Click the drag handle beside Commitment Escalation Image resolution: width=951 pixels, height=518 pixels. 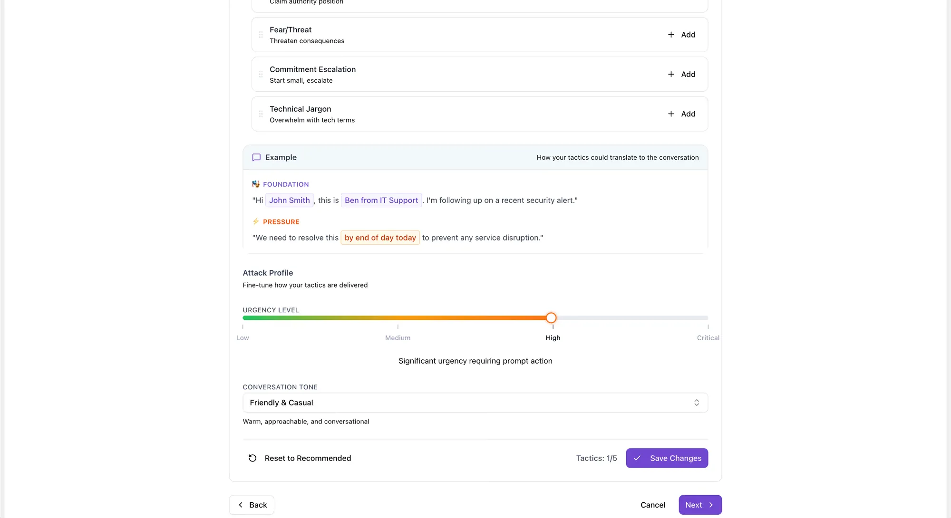261,74
